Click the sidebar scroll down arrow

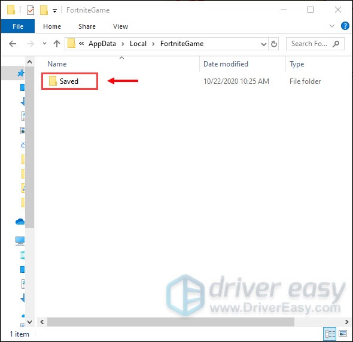point(29,322)
